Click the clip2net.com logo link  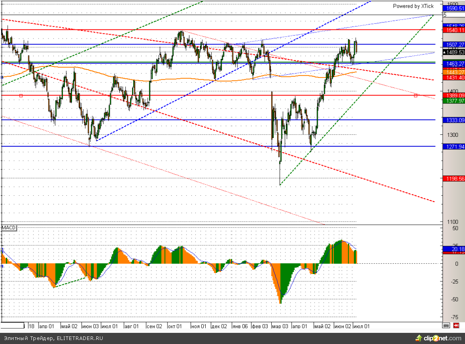click(x=438, y=338)
